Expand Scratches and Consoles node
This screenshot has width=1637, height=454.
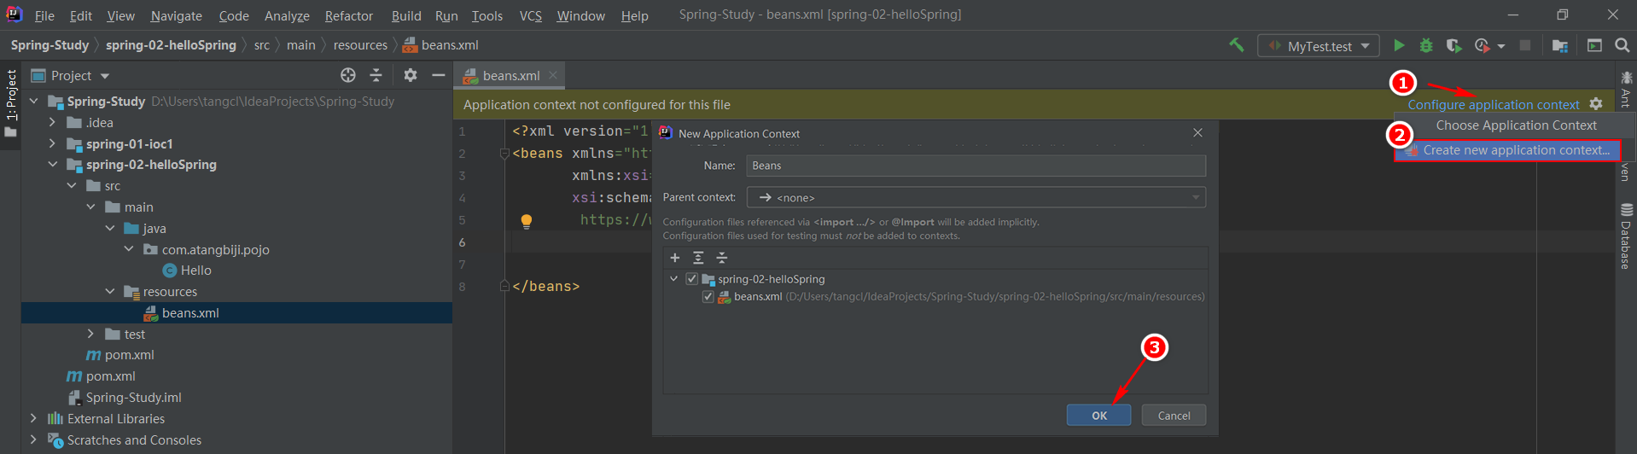click(x=33, y=439)
